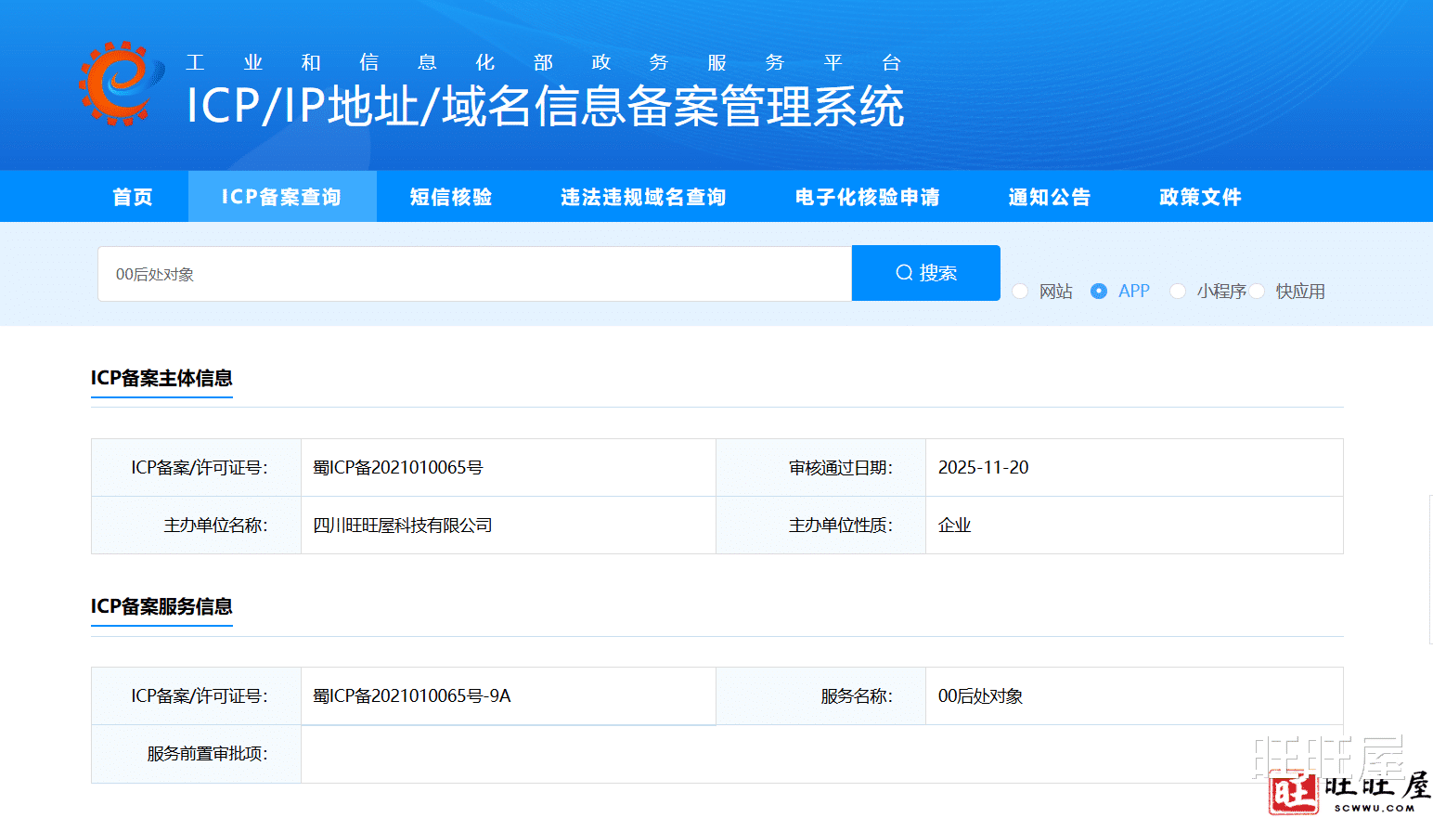Select the company name 四川旺旺屋科技有限公司
Screen dimensions: 1433x818
pyautogui.click(x=403, y=525)
